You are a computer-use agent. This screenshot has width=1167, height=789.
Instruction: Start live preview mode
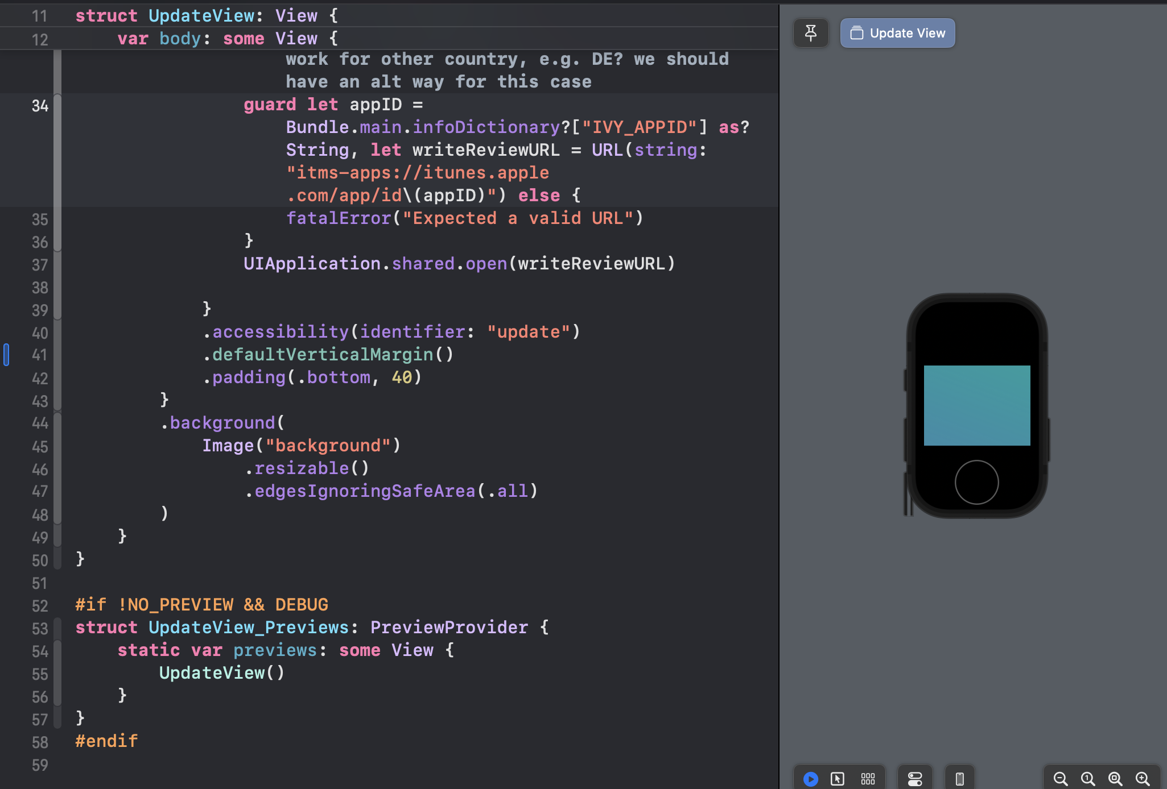point(810,778)
